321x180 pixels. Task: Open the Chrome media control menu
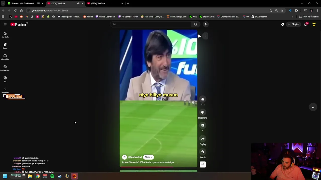click(x=305, y=10)
